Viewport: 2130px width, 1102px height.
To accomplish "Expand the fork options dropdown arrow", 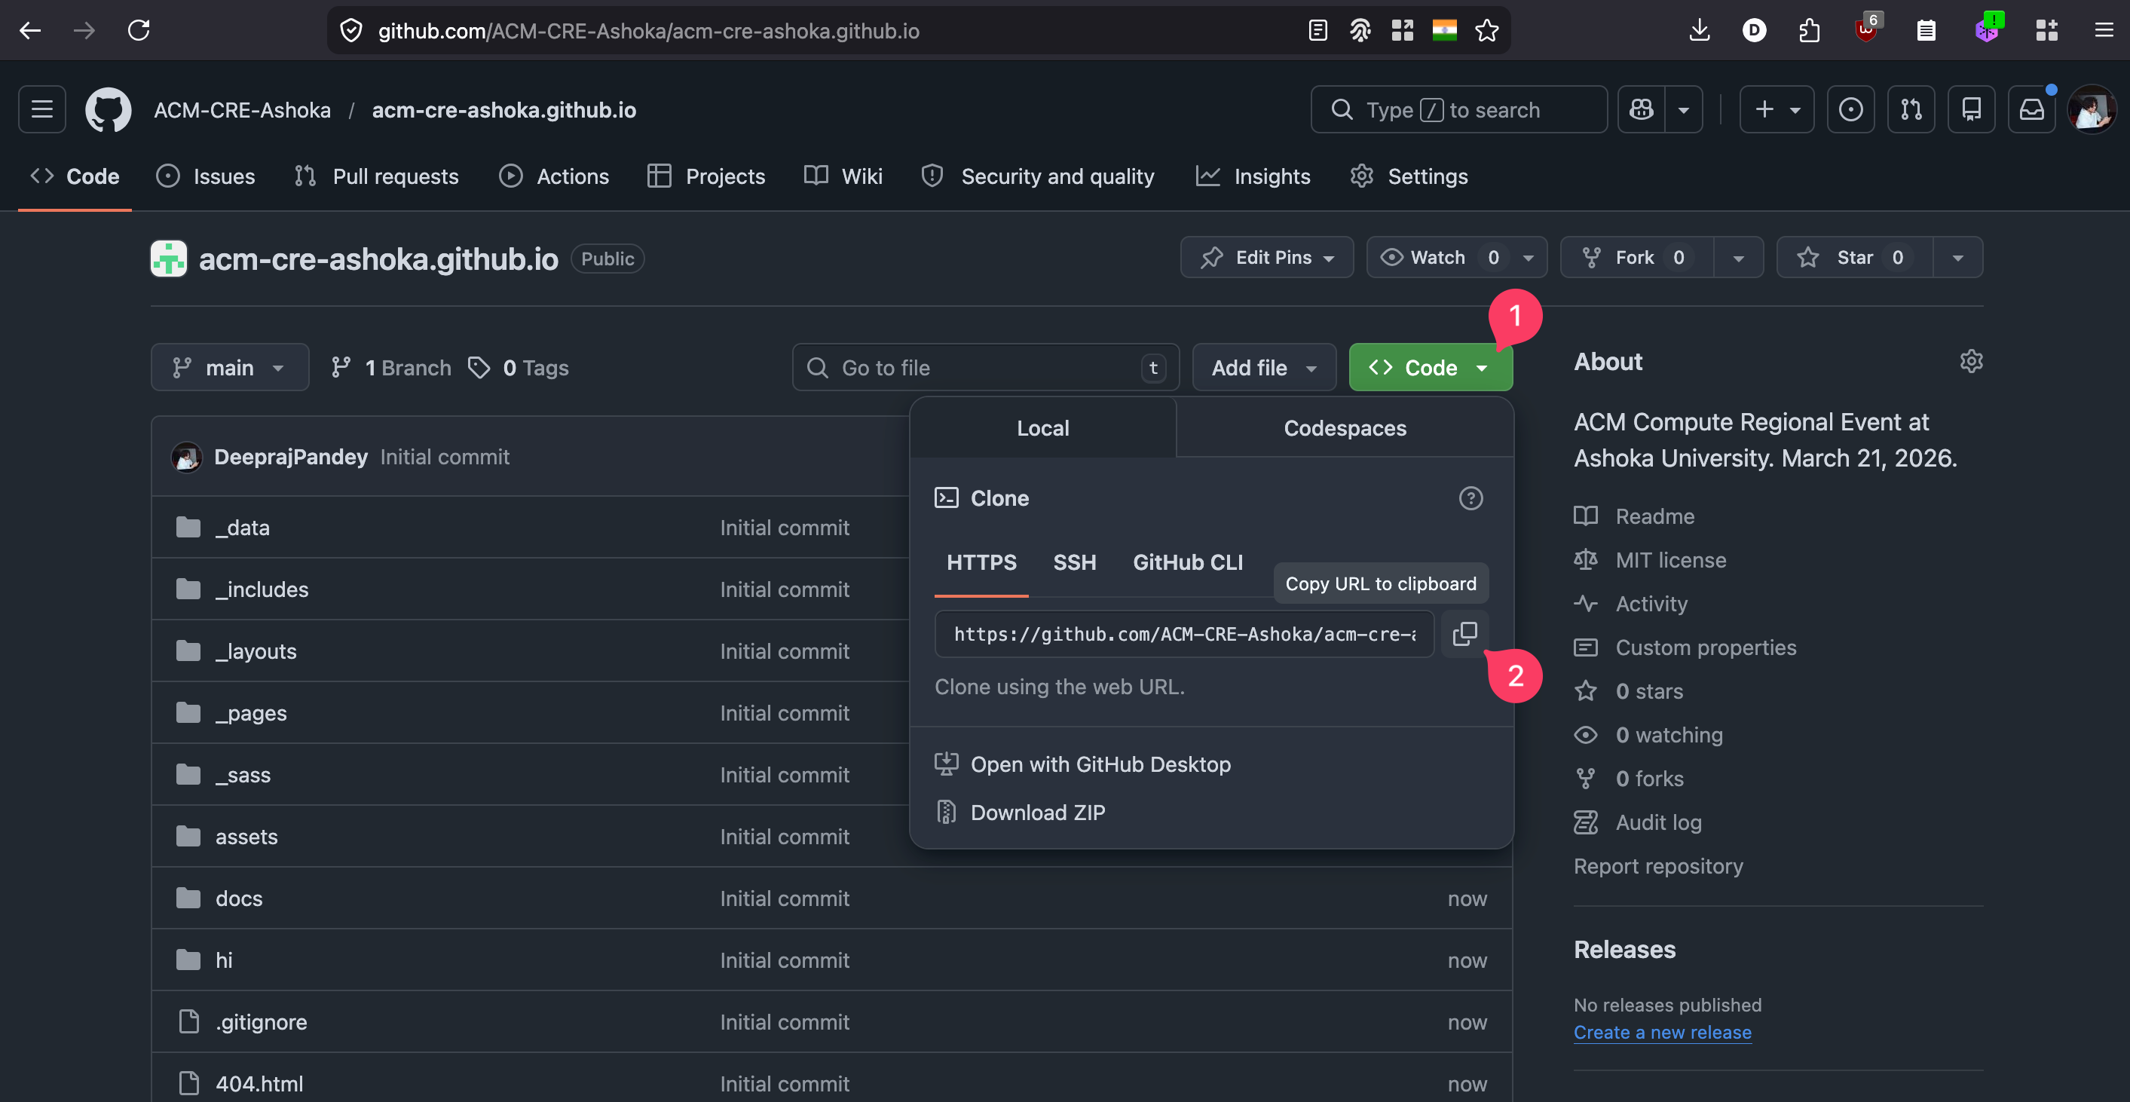I will 1738,257.
